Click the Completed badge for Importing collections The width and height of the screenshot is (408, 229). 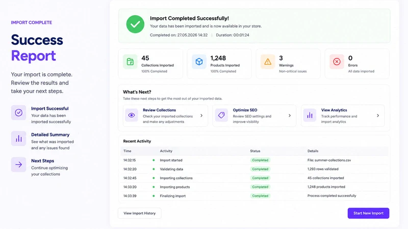260,178
